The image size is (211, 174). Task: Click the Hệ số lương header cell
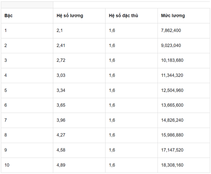(79, 16)
